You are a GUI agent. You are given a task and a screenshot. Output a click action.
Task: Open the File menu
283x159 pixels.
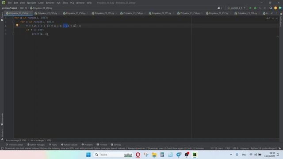[10, 3]
